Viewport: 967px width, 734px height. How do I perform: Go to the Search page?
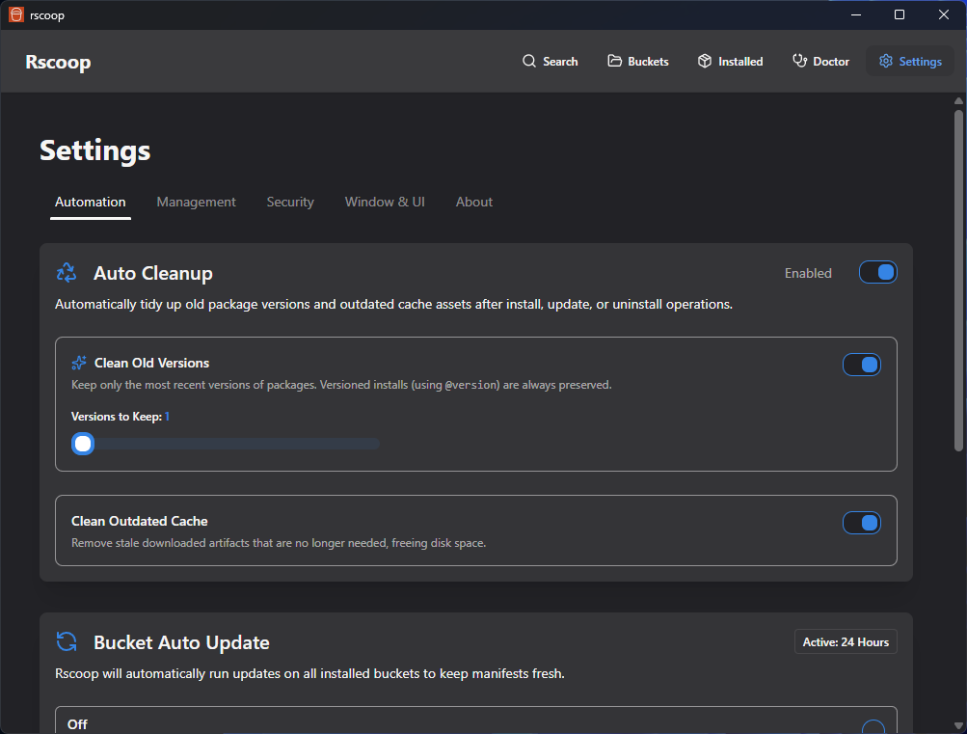click(550, 61)
